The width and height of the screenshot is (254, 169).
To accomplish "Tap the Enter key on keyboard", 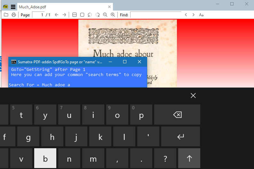I will 180,137.
